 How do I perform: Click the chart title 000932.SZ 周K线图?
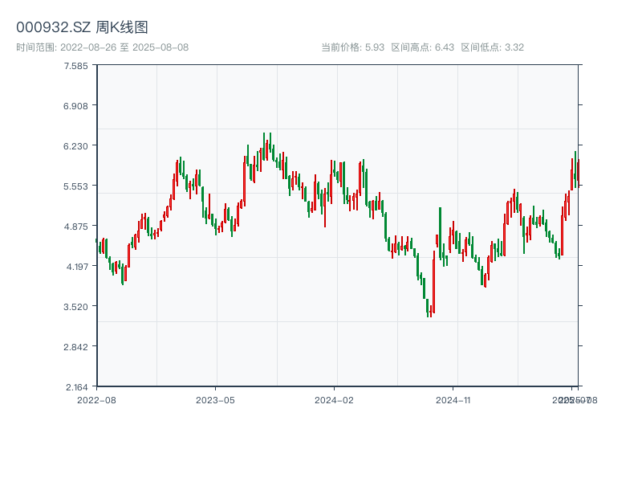coord(82,28)
